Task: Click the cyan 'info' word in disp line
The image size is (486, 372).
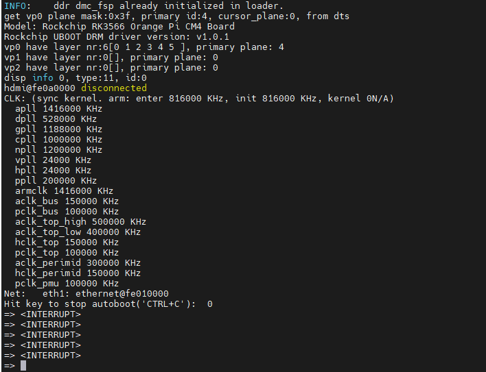Action: point(43,78)
